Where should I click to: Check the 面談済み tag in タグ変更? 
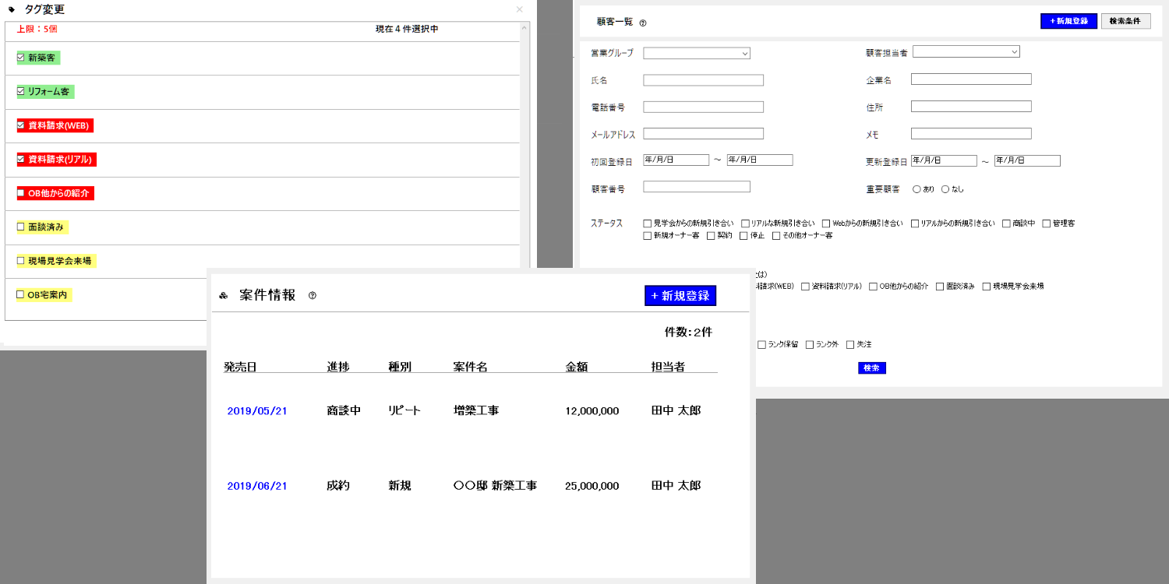21,227
